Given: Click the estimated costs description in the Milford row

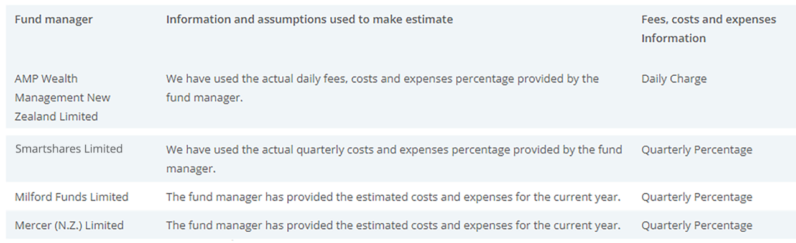Looking at the screenshot, I should 393,197.
